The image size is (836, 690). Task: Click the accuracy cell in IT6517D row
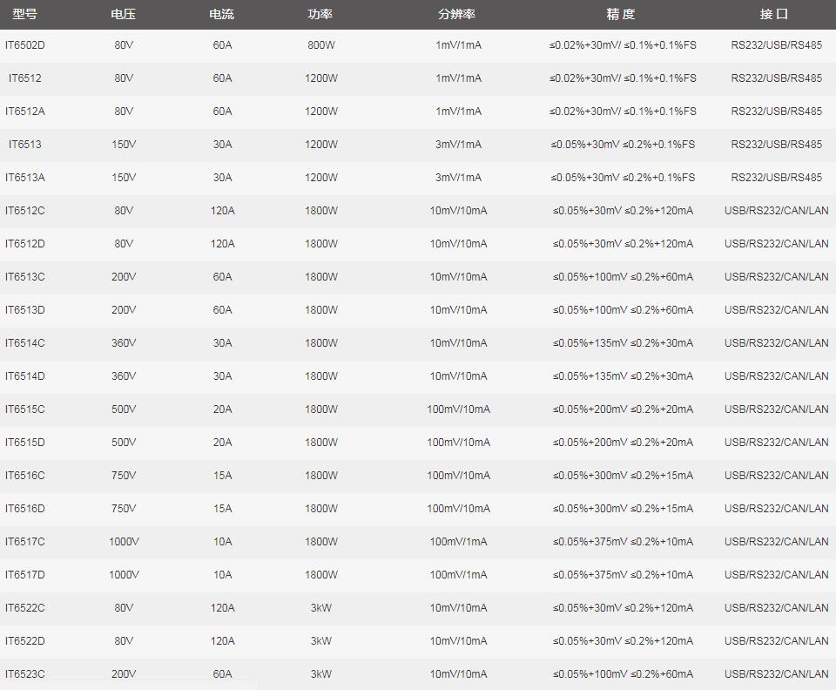click(623, 575)
